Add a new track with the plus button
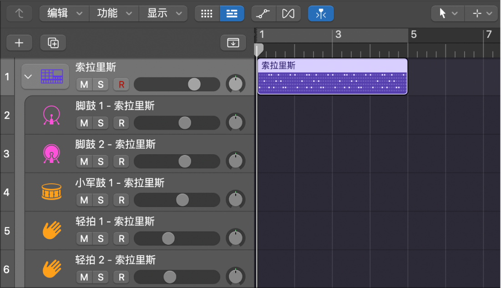The image size is (501, 288). 19,43
